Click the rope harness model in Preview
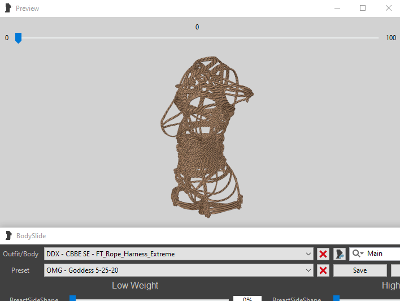The height and width of the screenshot is (301, 400). click(x=207, y=137)
